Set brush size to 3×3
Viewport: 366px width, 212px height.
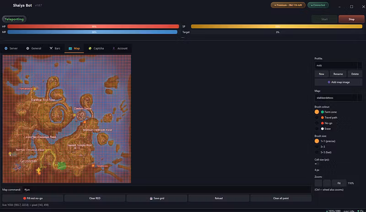pyautogui.click(x=317, y=147)
